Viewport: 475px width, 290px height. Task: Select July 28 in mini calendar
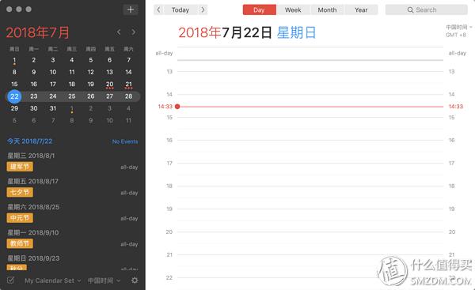tap(128, 96)
